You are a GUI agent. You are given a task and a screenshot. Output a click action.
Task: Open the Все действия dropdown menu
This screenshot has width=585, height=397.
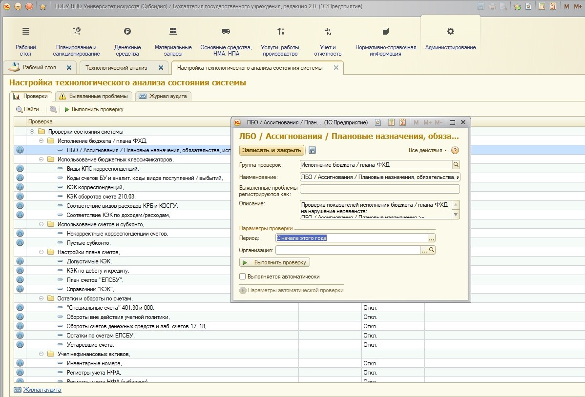point(428,150)
